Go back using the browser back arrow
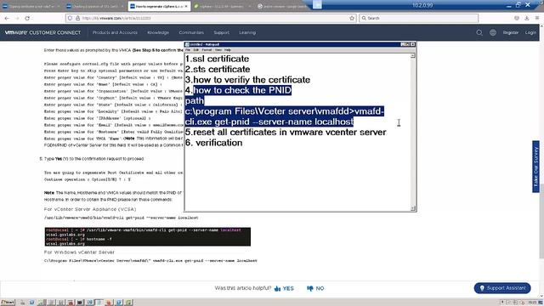The height and width of the screenshot is (306, 544). click(x=8, y=18)
